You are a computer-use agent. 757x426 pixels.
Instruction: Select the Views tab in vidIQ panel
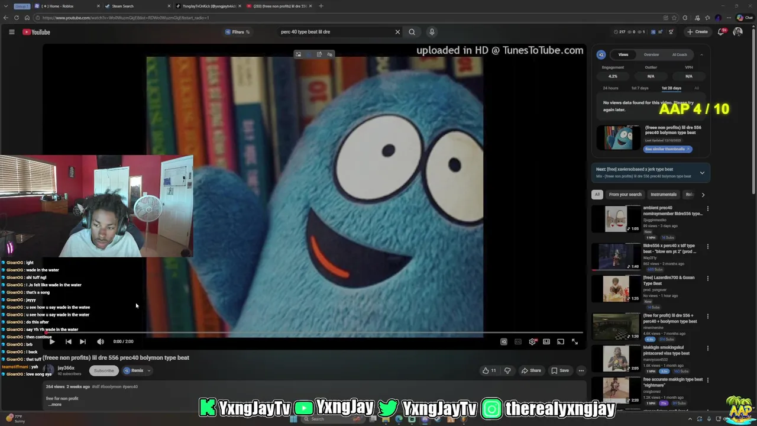click(623, 54)
